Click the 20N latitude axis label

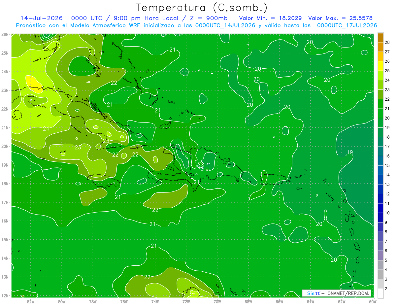coord(5,146)
